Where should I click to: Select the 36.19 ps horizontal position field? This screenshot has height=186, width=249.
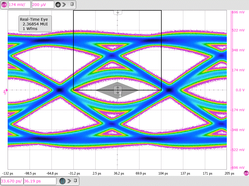tap(39, 181)
